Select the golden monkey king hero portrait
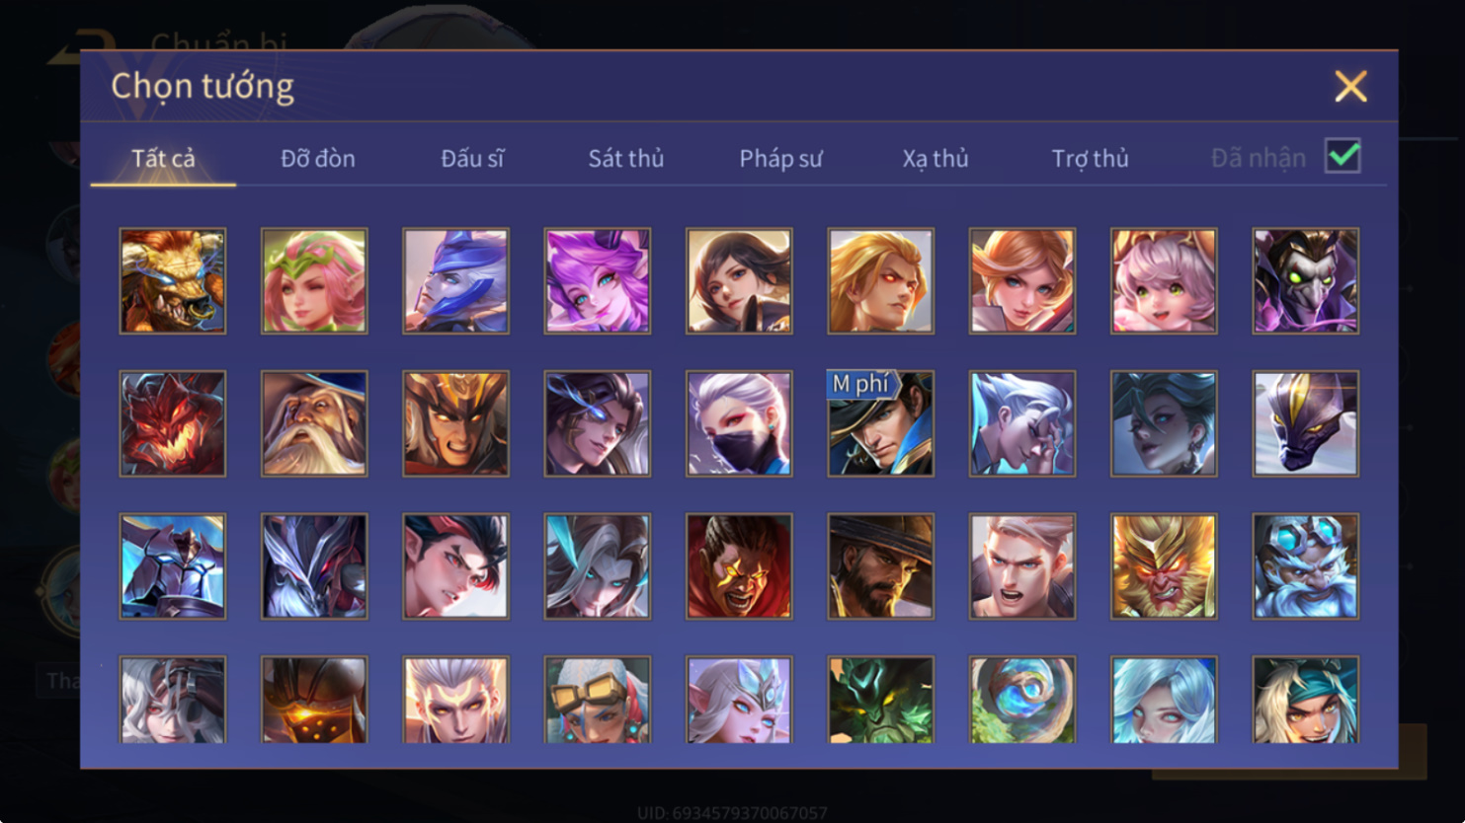 1164,566
